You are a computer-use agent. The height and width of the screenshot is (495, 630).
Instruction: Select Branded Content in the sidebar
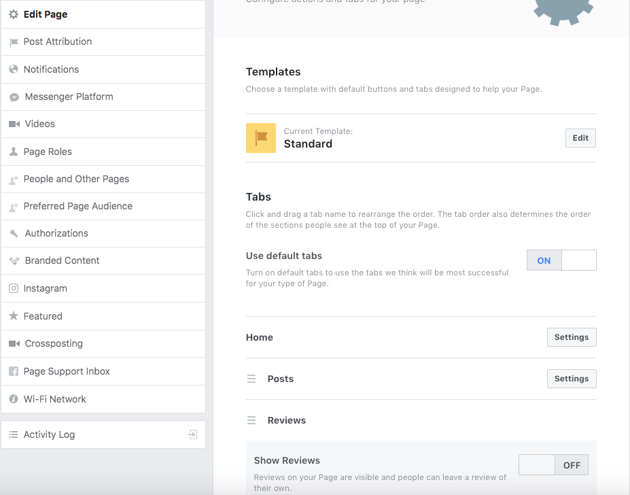coord(103,260)
